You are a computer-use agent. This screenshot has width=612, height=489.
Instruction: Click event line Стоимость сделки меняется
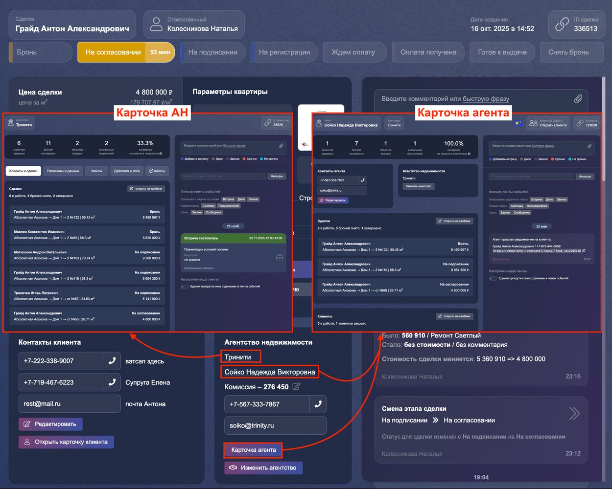pyautogui.click(x=464, y=359)
